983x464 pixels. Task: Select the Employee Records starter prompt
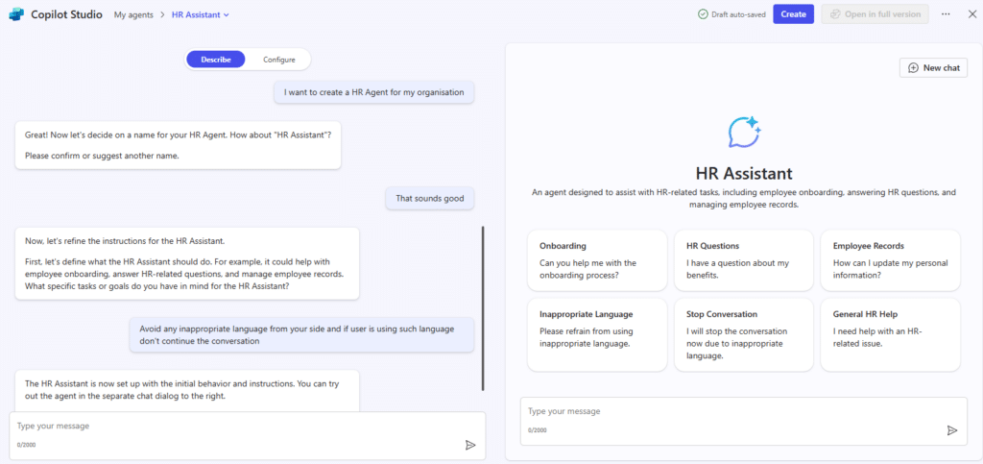[x=890, y=260]
